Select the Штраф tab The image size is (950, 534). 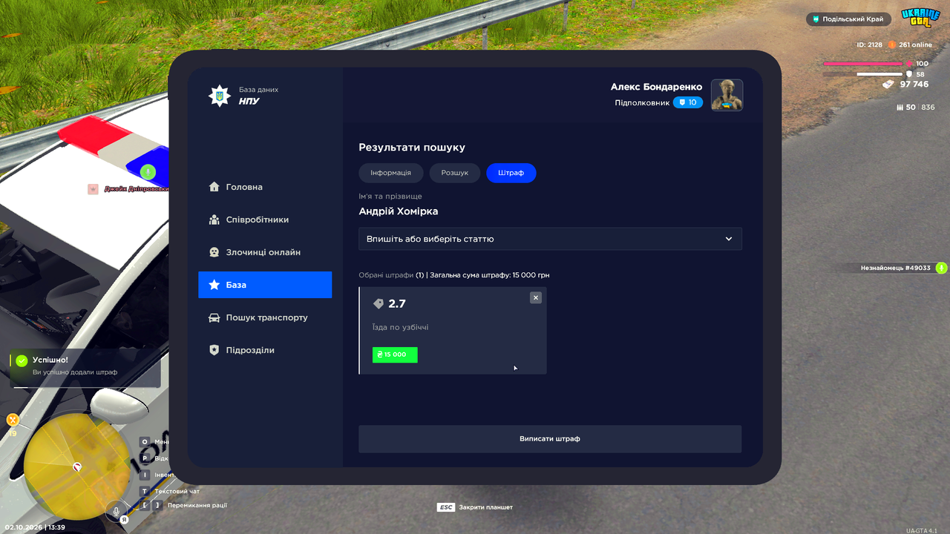coord(511,173)
